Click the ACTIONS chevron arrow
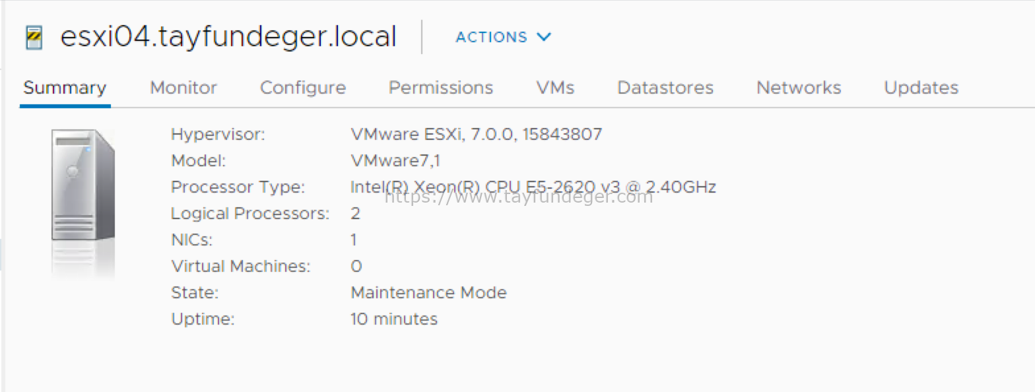 [x=544, y=37]
